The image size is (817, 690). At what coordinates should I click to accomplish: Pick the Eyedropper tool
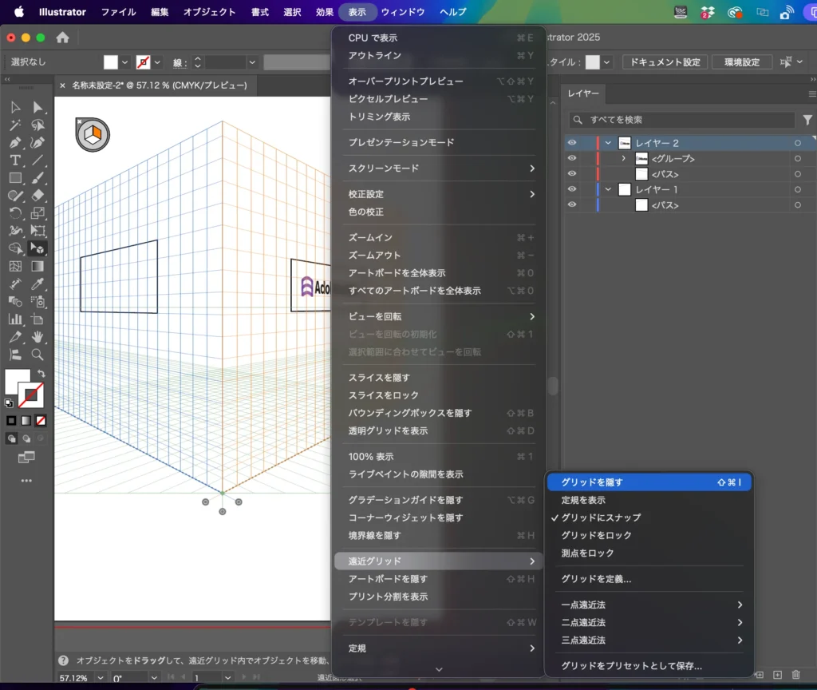(x=37, y=285)
